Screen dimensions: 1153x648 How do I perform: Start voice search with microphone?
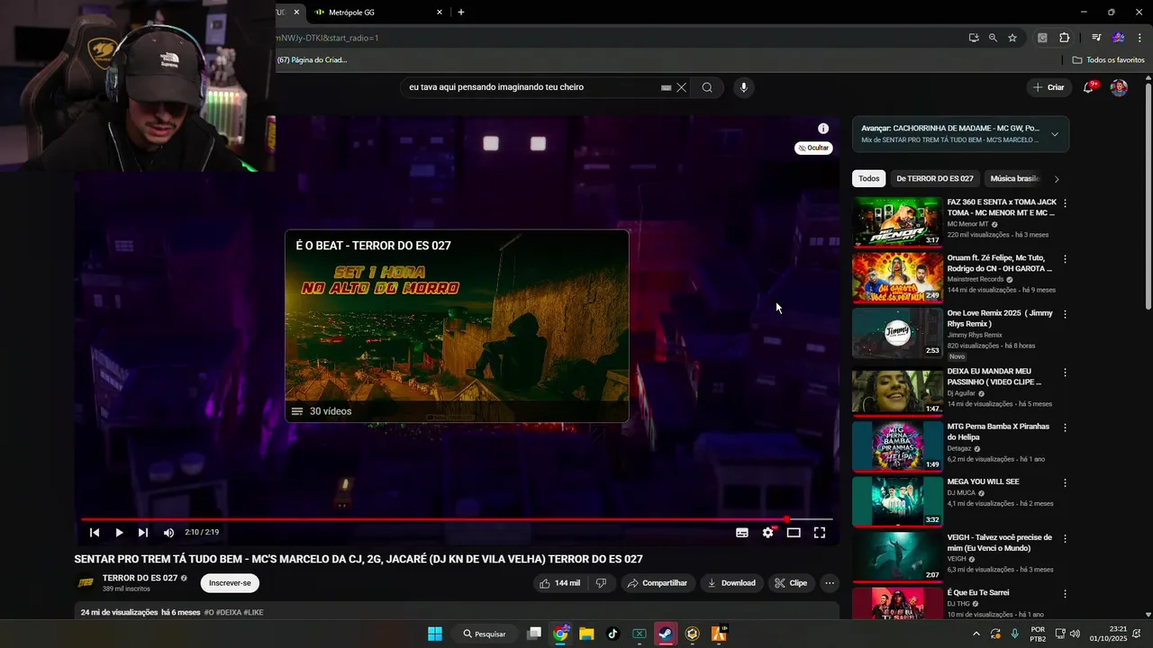point(743,87)
